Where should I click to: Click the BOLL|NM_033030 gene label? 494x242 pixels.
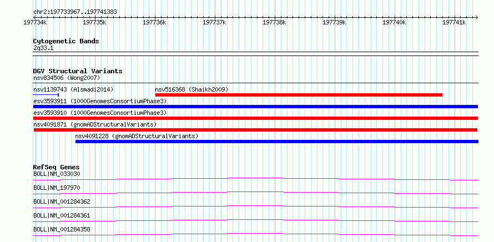(57, 174)
